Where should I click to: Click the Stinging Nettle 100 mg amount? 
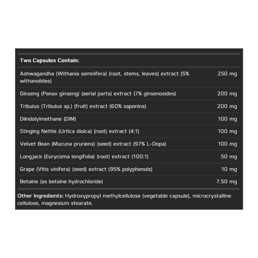coord(227,131)
